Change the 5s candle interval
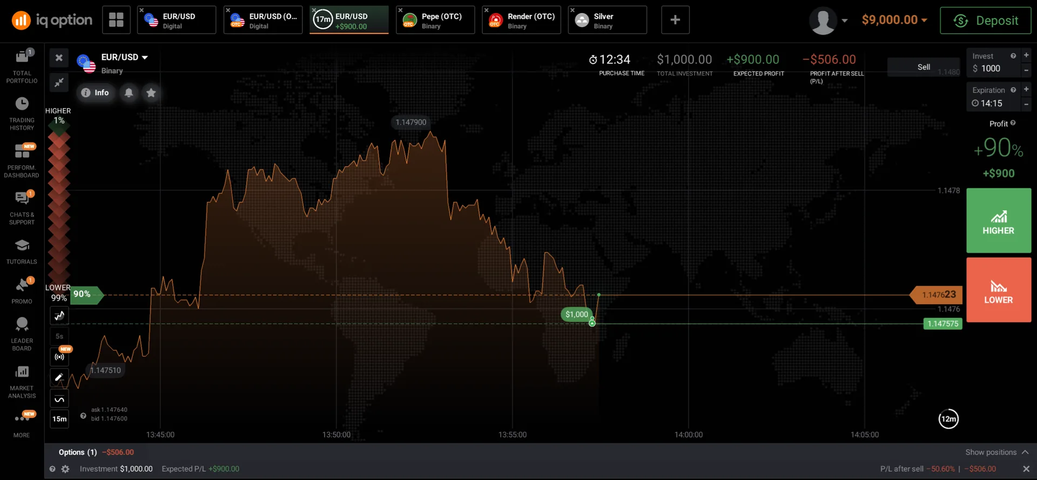The width and height of the screenshot is (1037, 480). click(x=59, y=336)
